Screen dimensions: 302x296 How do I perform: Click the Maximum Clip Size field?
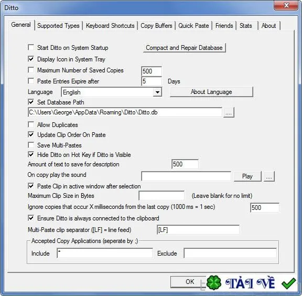pyautogui.click(x=161, y=196)
